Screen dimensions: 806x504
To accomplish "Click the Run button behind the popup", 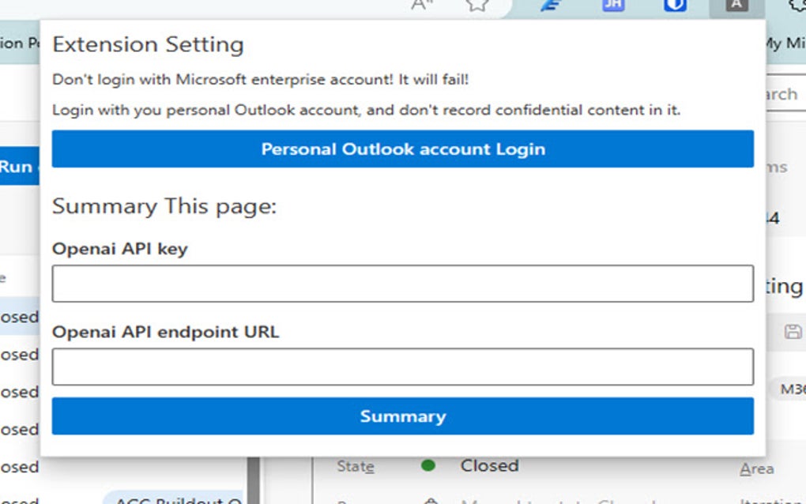I will pyautogui.click(x=17, y=167).
